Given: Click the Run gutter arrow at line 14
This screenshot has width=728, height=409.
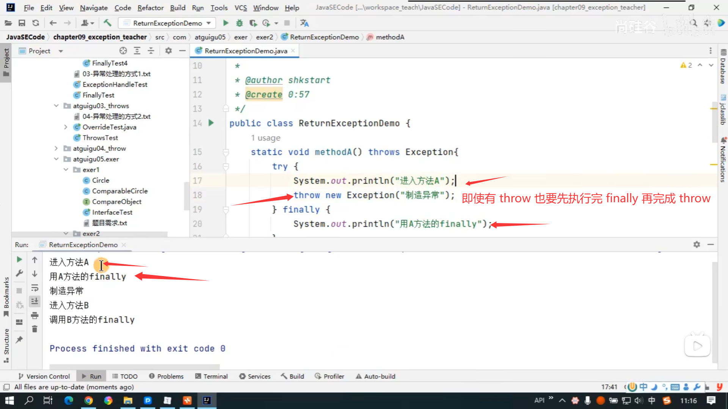Looking at the screenshot, I should pyautogui.click(x=211, y=123).
